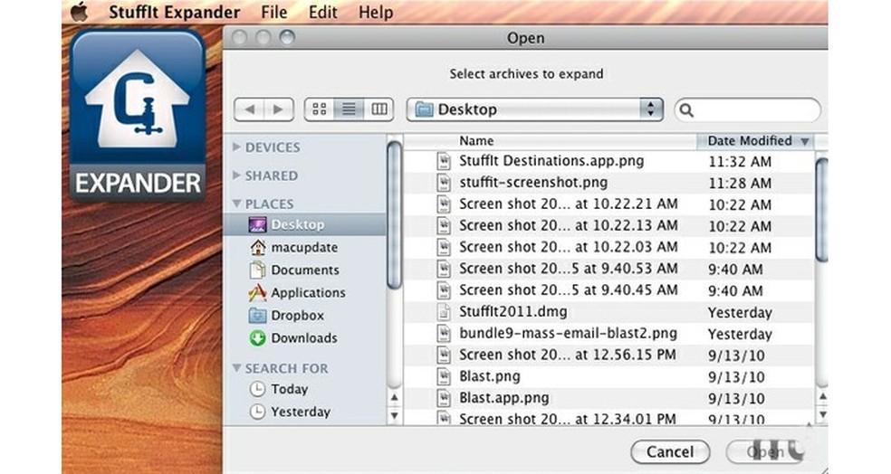The height and width of the screenshot is (474, 891).
Task: Click the sidebar scrollbar thumb
Action: [395, 215]
